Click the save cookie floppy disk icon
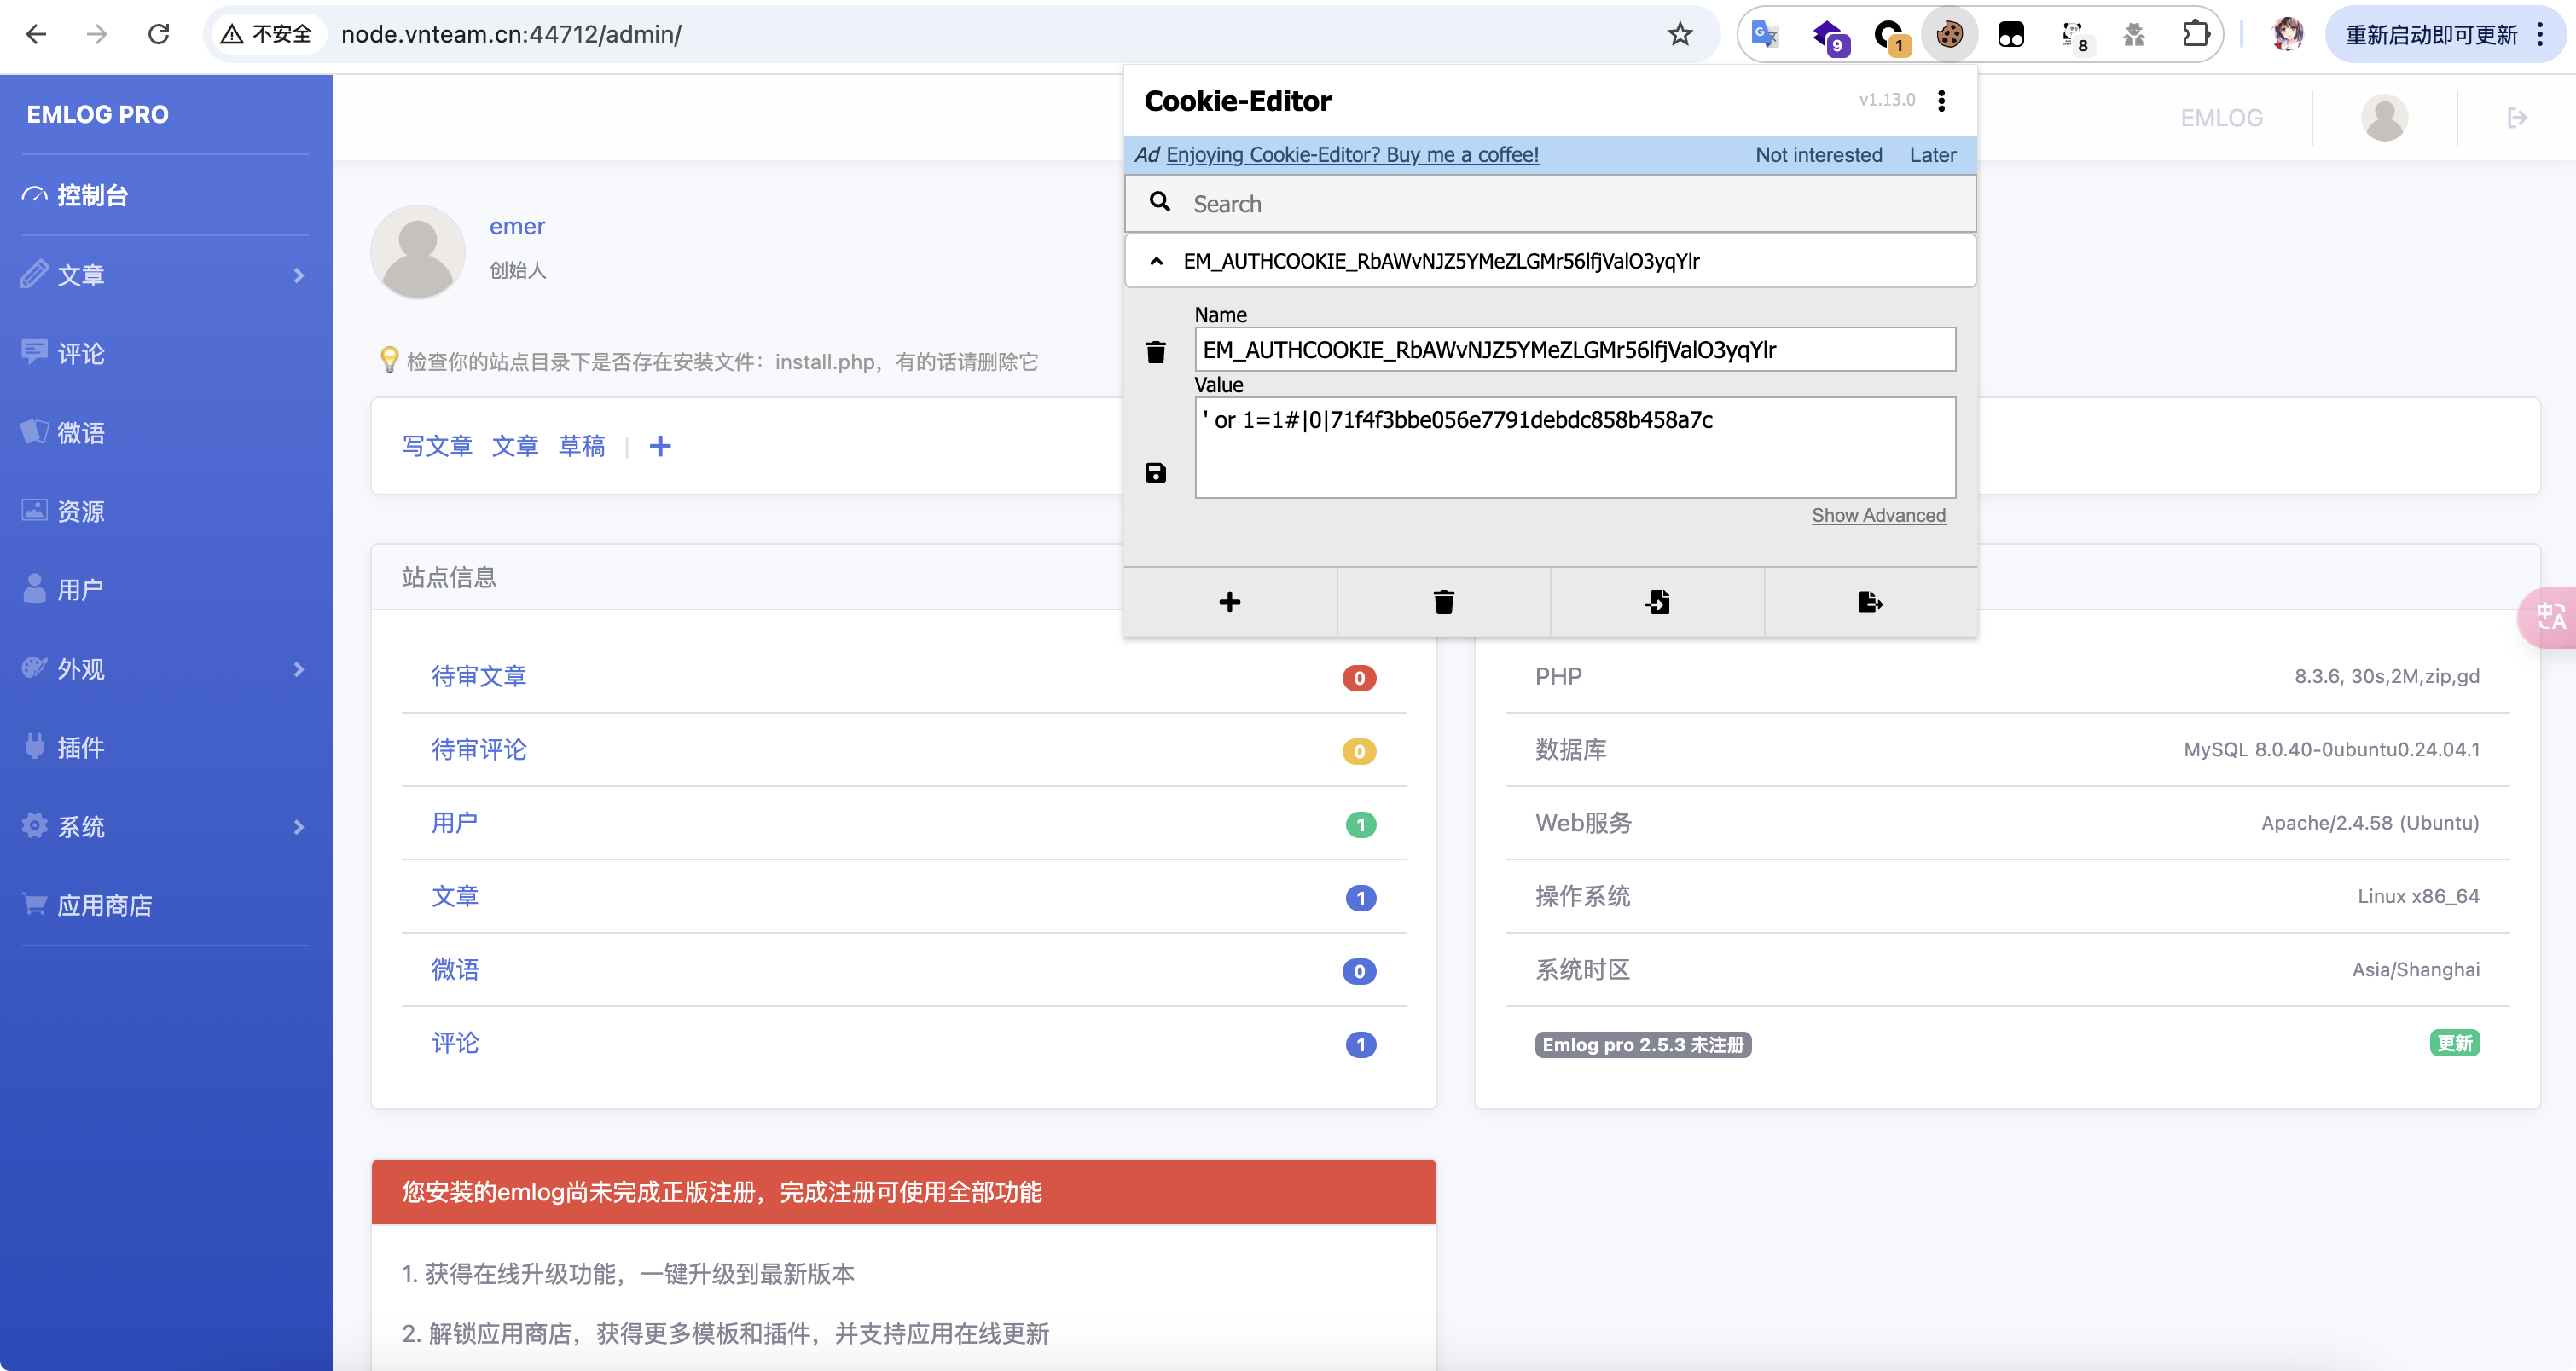This screenshot has width=2576, height=1371. coord(1155,472)
